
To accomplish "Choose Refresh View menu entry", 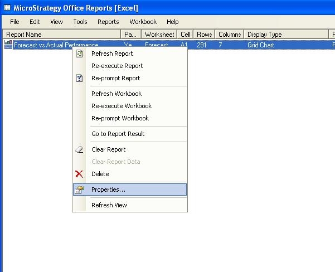I will [130, 205].
